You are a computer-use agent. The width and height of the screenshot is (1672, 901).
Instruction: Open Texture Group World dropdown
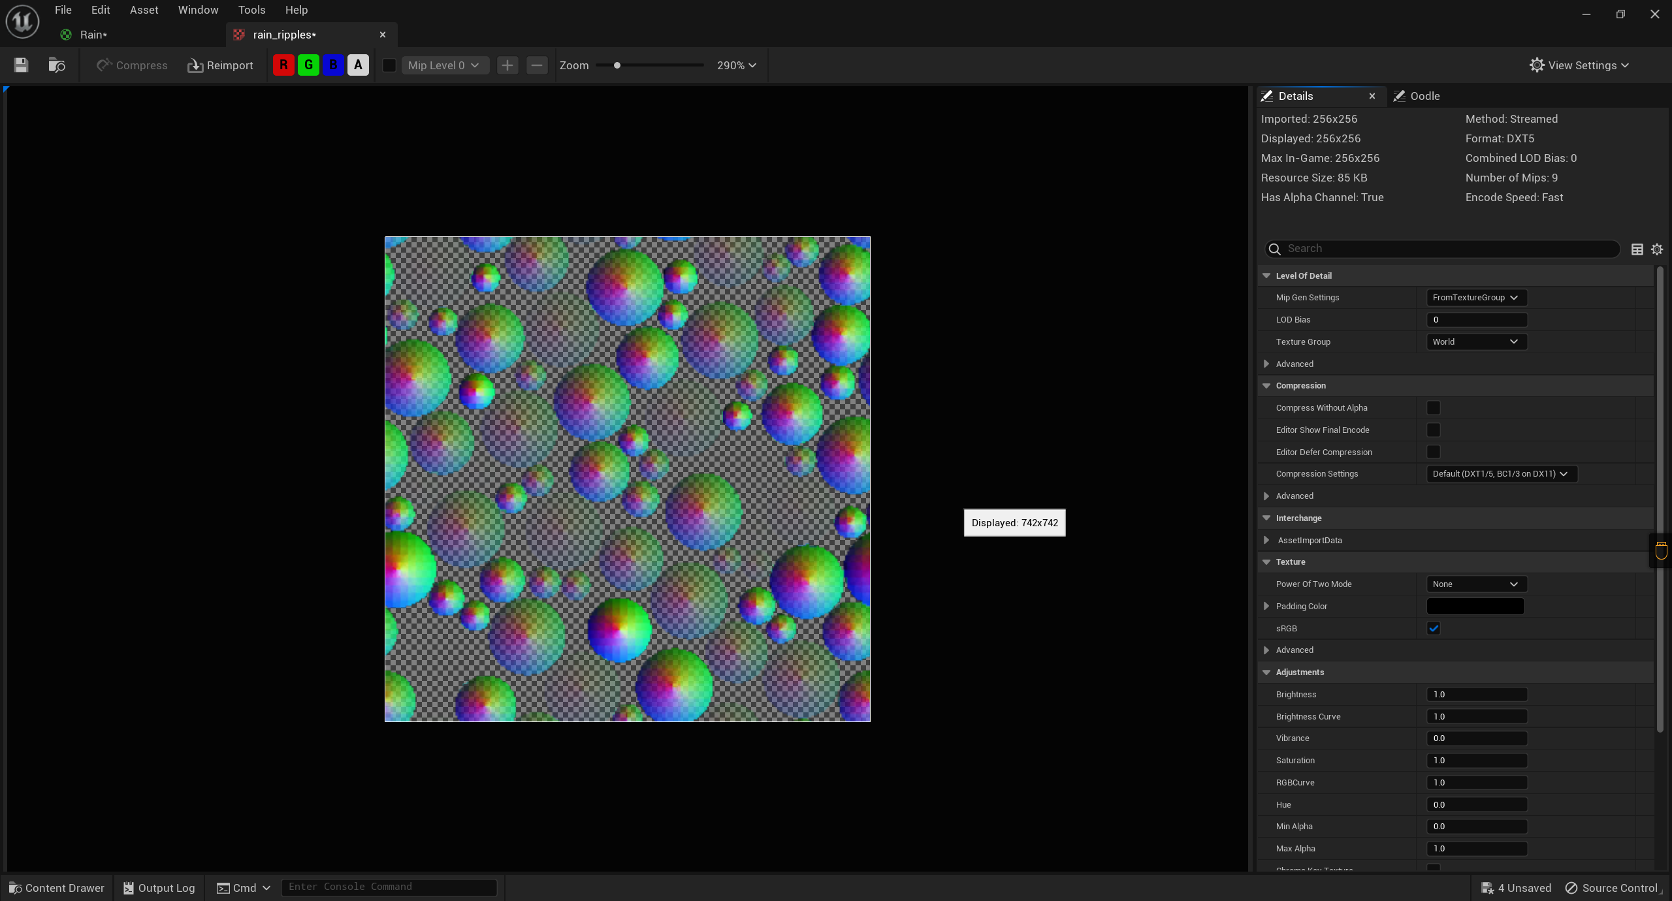pyautogui.click(x=1476, y=342)
